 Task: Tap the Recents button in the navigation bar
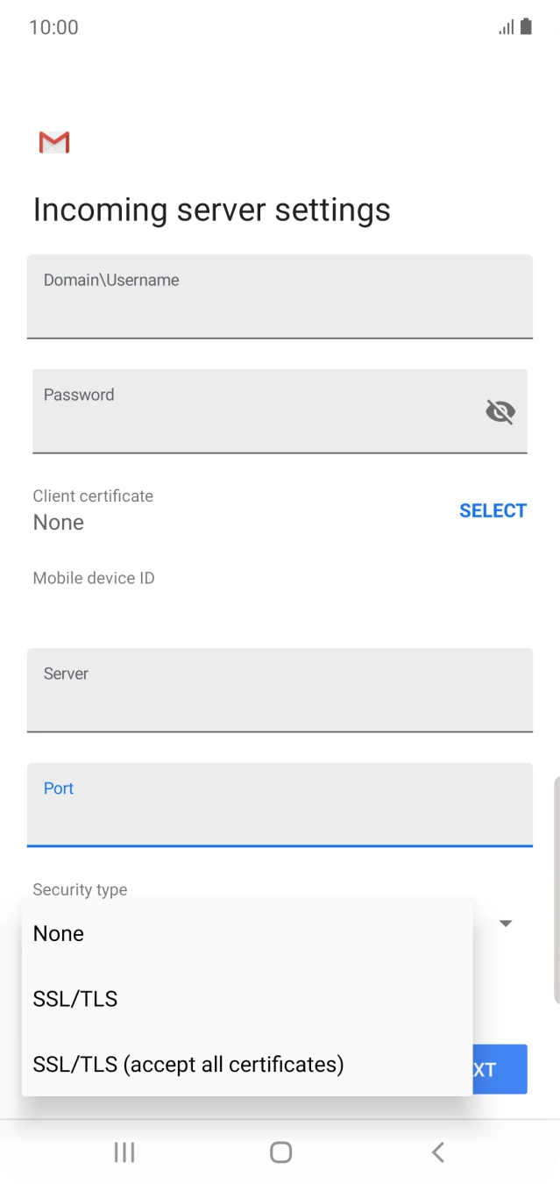coord(124,1152)
